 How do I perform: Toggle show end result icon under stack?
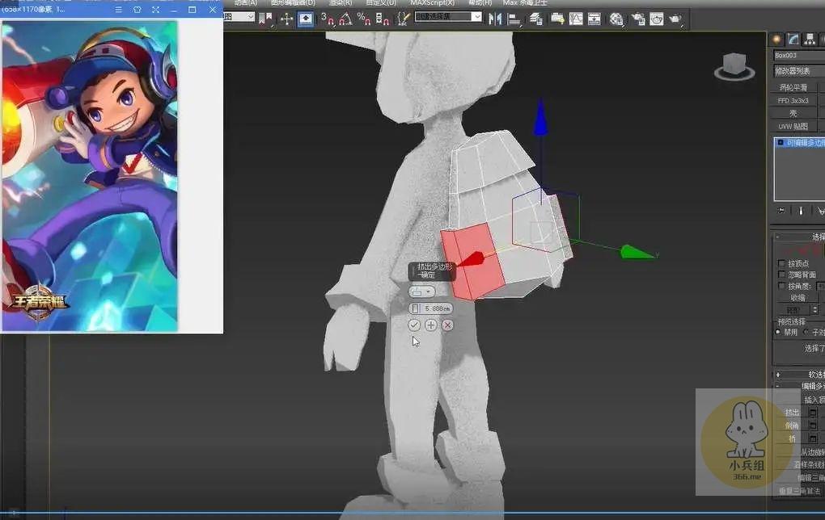(x=801, y=211)
